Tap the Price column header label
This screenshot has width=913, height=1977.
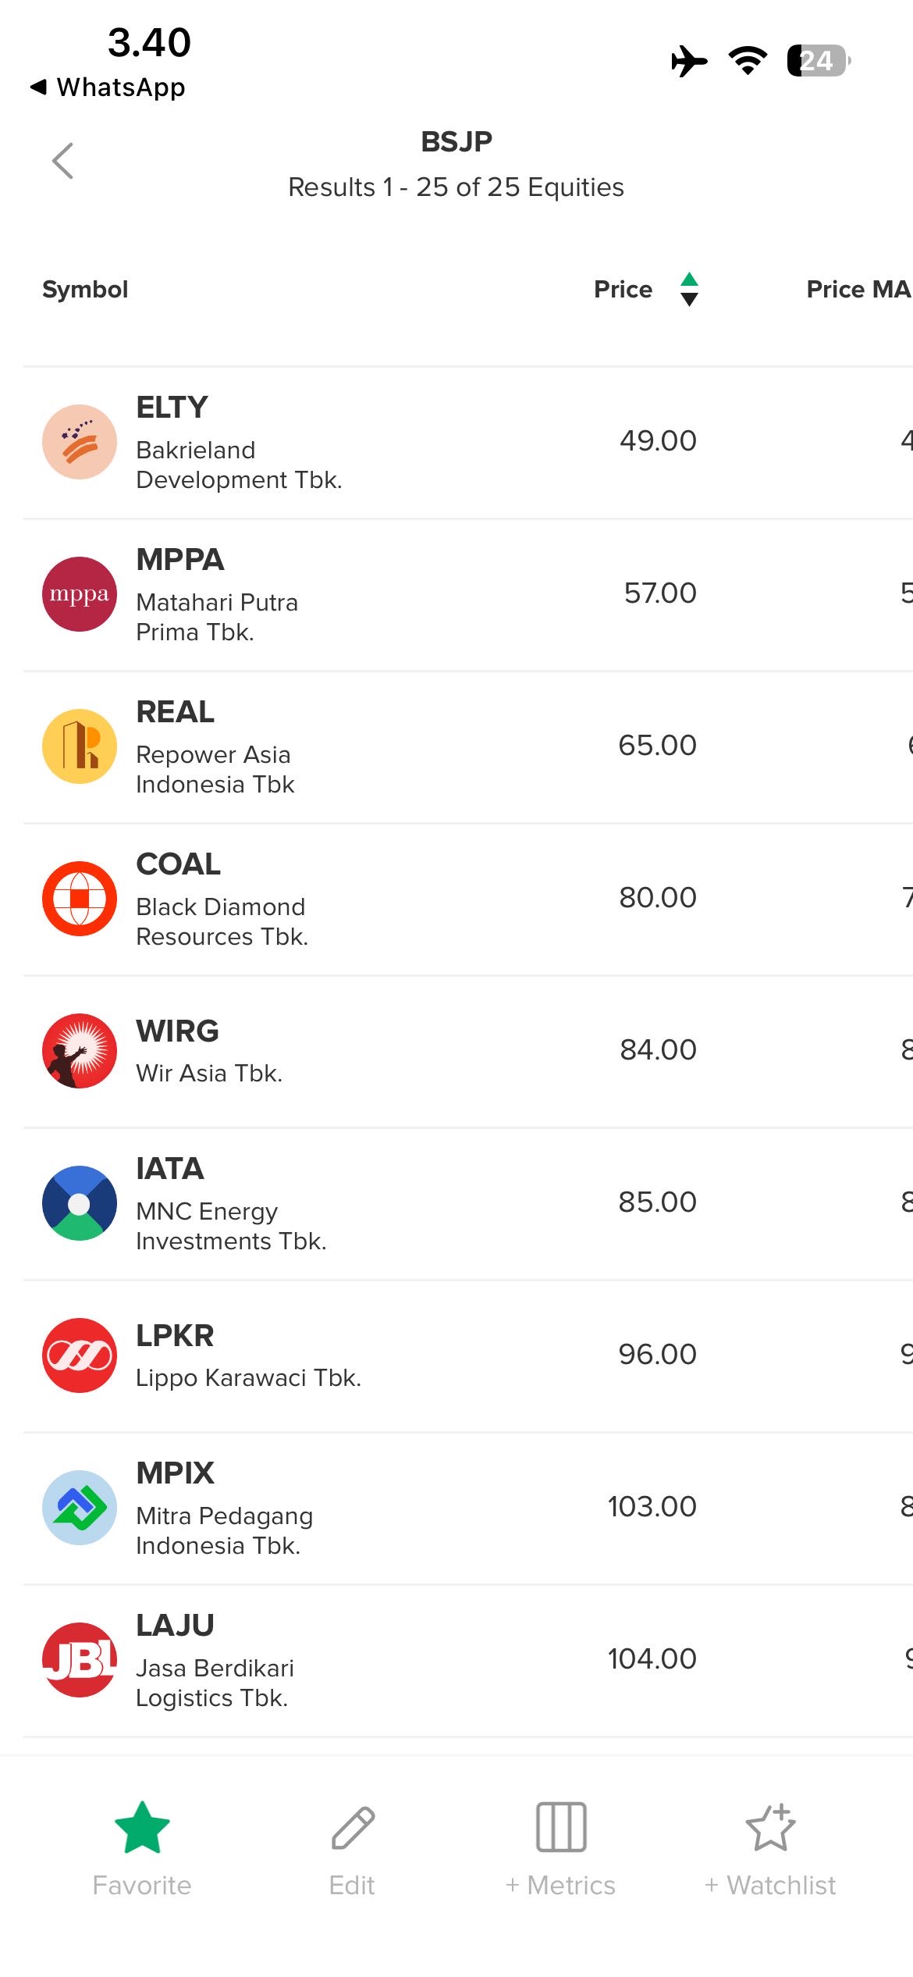(623, 290)
